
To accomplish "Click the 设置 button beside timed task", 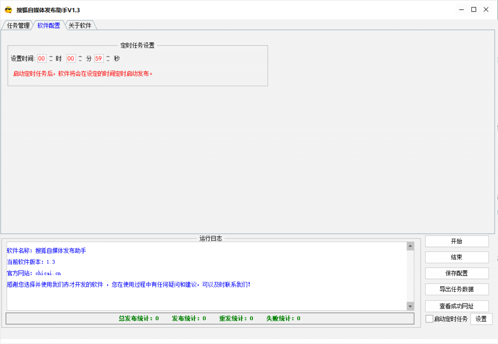I will (x=481, y=319).
